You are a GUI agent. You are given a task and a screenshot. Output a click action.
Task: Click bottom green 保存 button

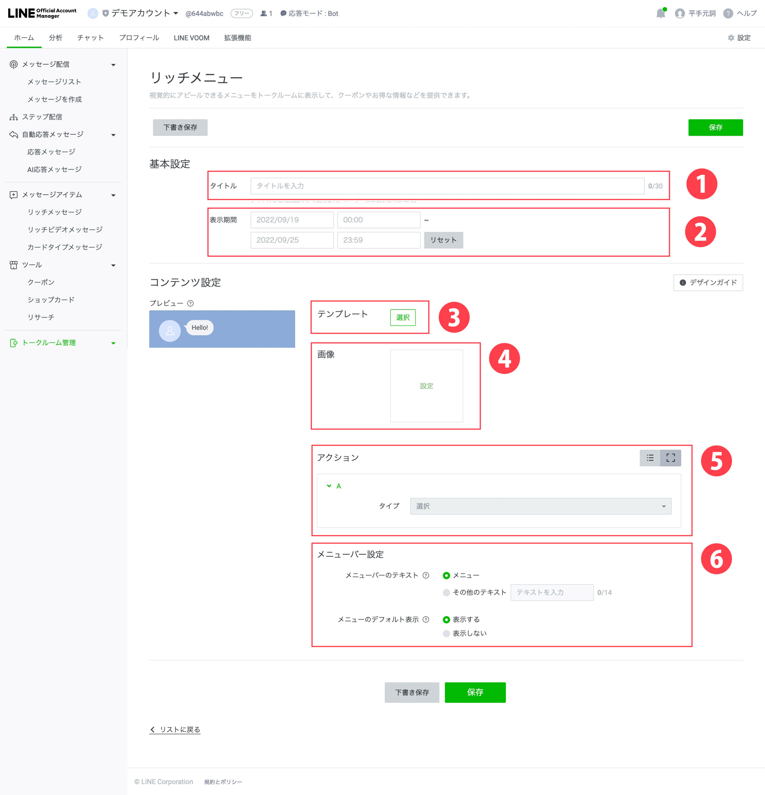pos(475,693)
